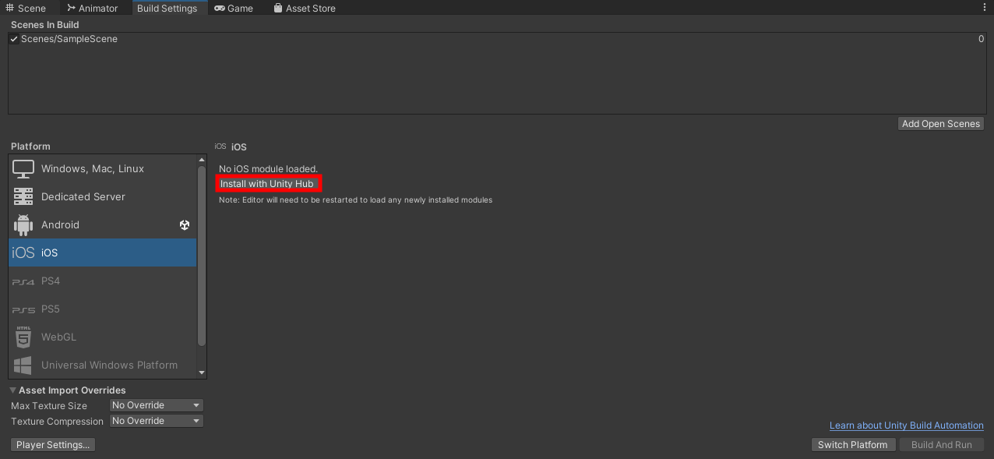Click the small iOS icon in the header
Screen dimensions: 994x459
pos(220,147)
